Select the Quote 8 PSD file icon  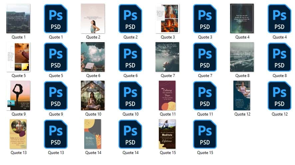point(279,57)
